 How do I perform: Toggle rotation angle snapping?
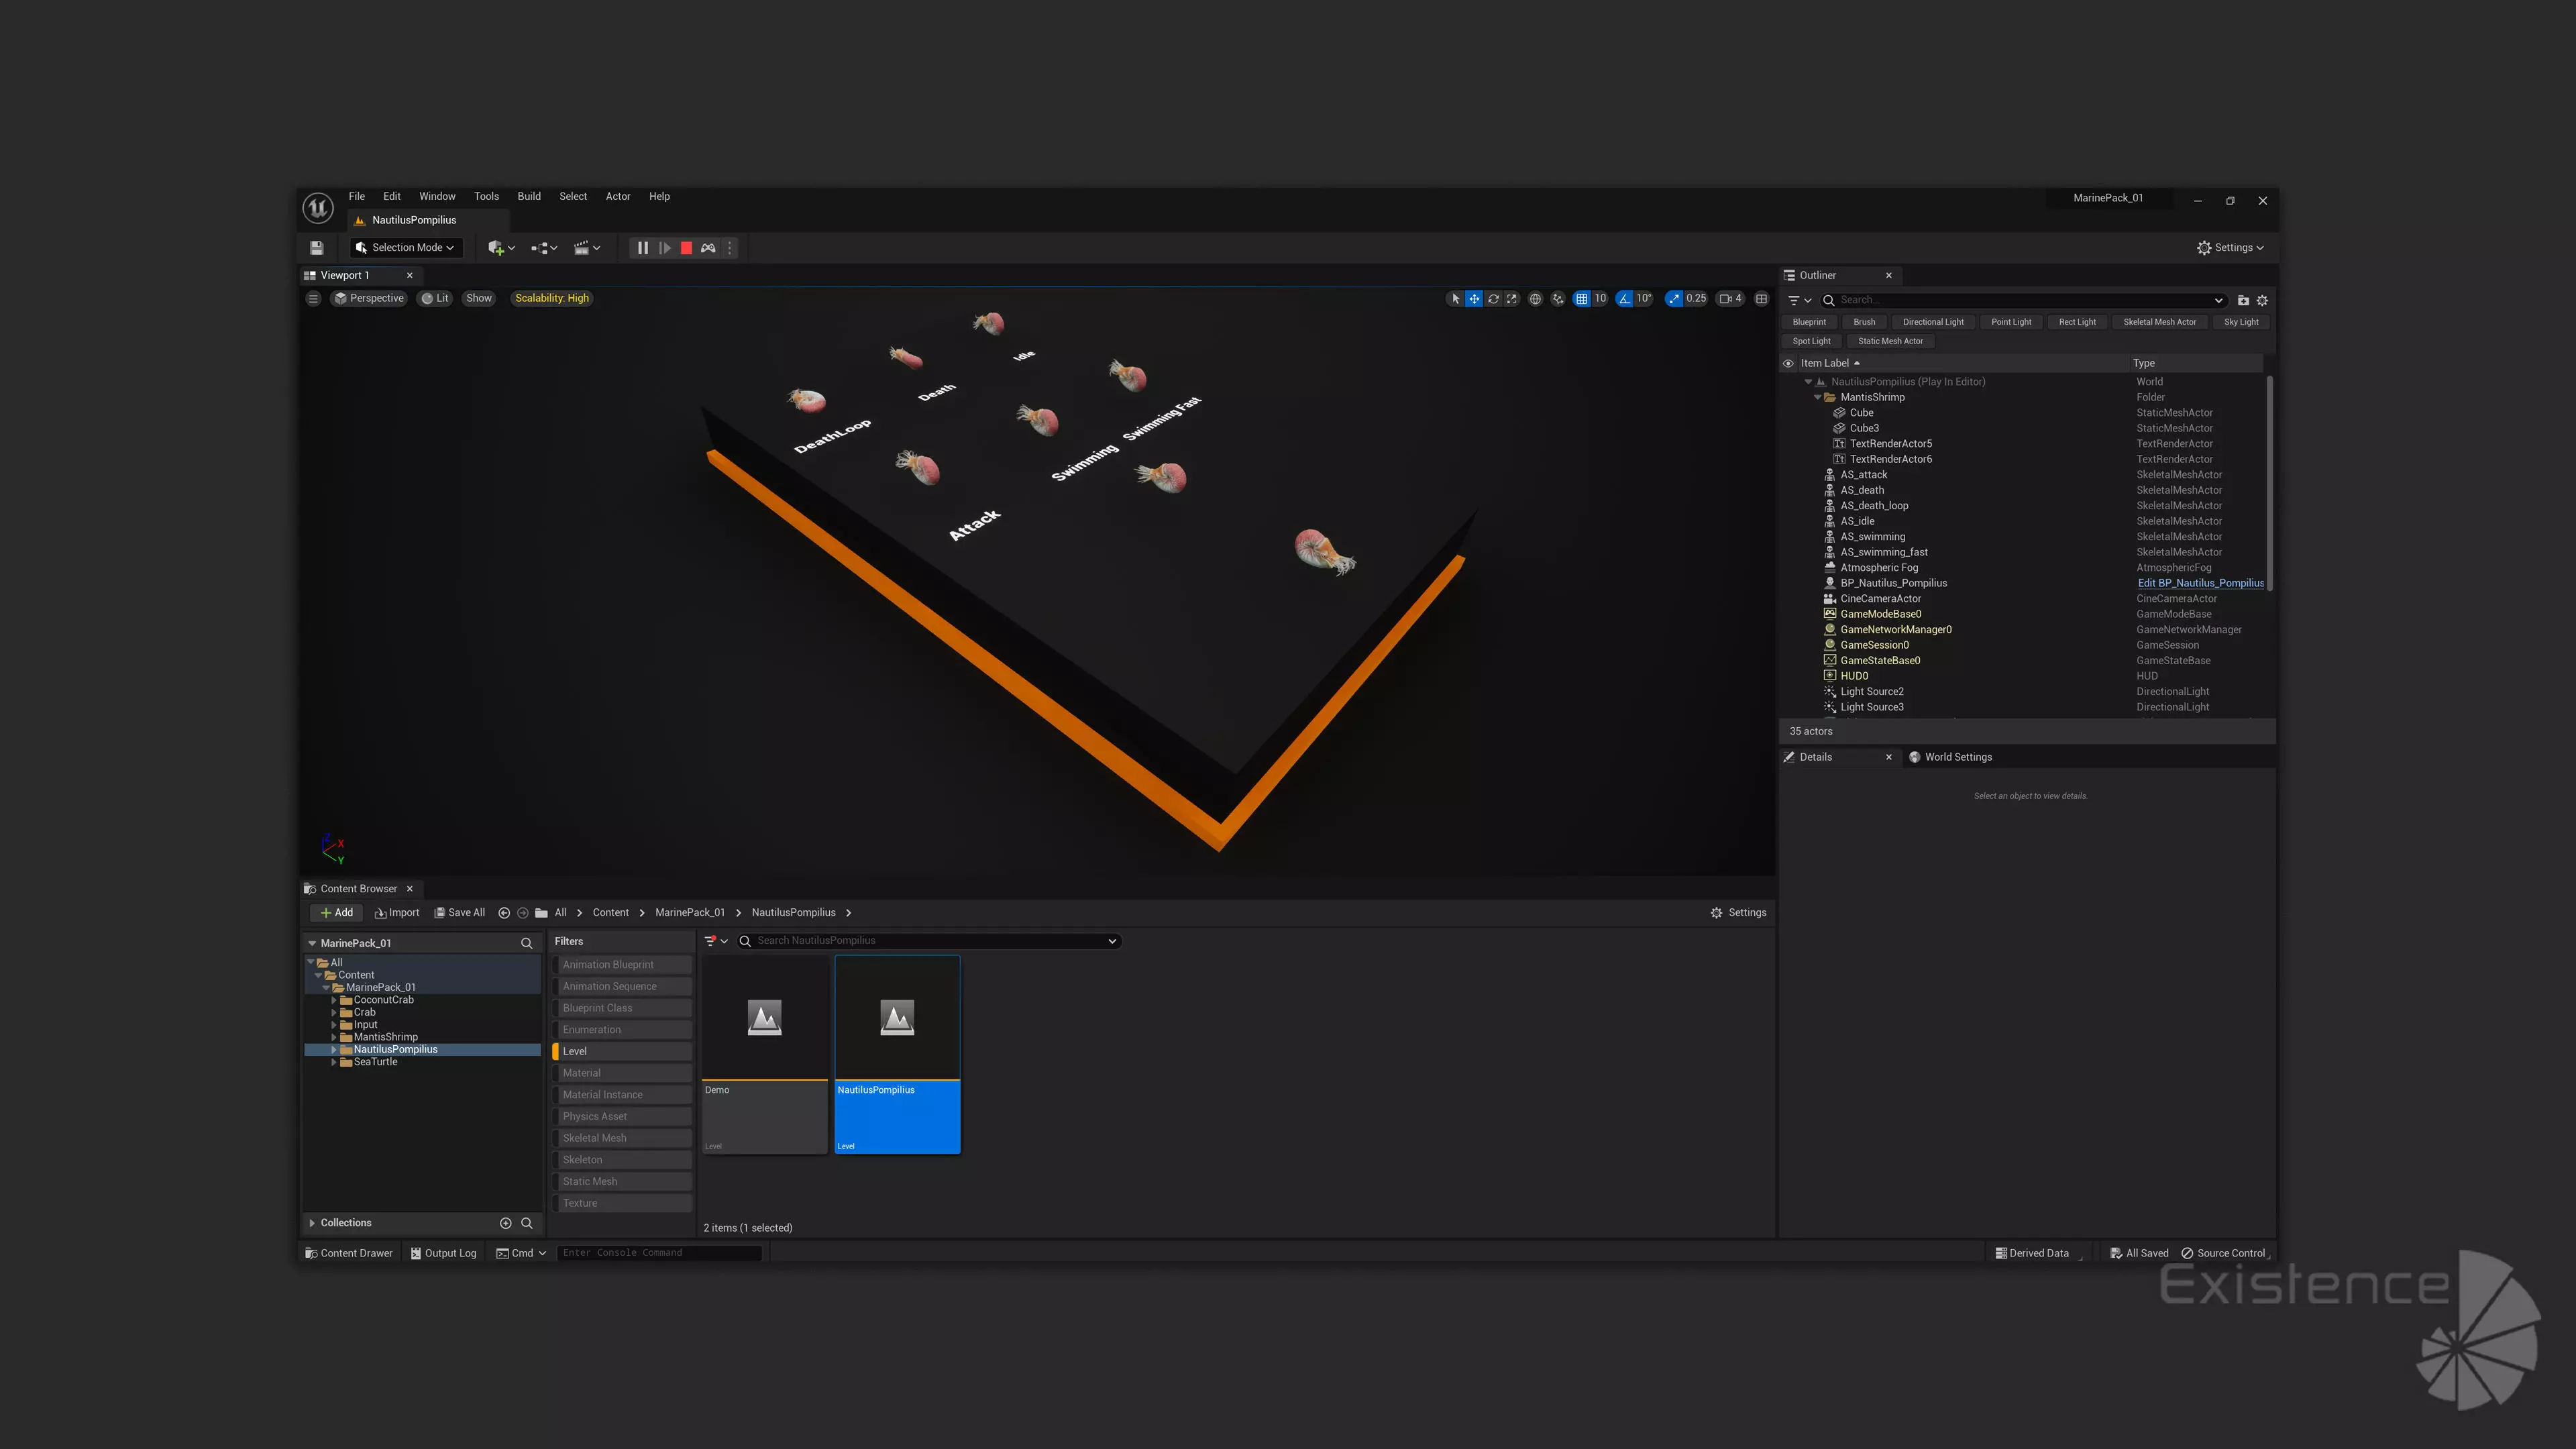1625,299
